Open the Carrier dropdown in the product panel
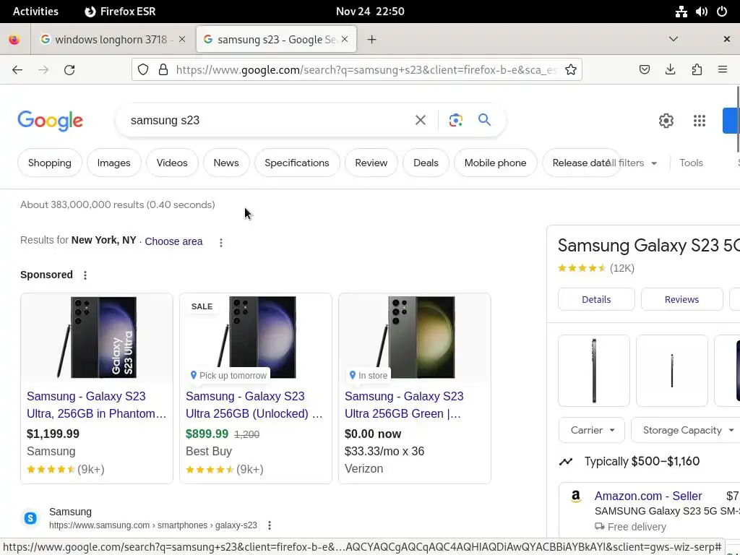Viewport: 740px width, 555px height. pyautogui.click(x=592, y=430)
